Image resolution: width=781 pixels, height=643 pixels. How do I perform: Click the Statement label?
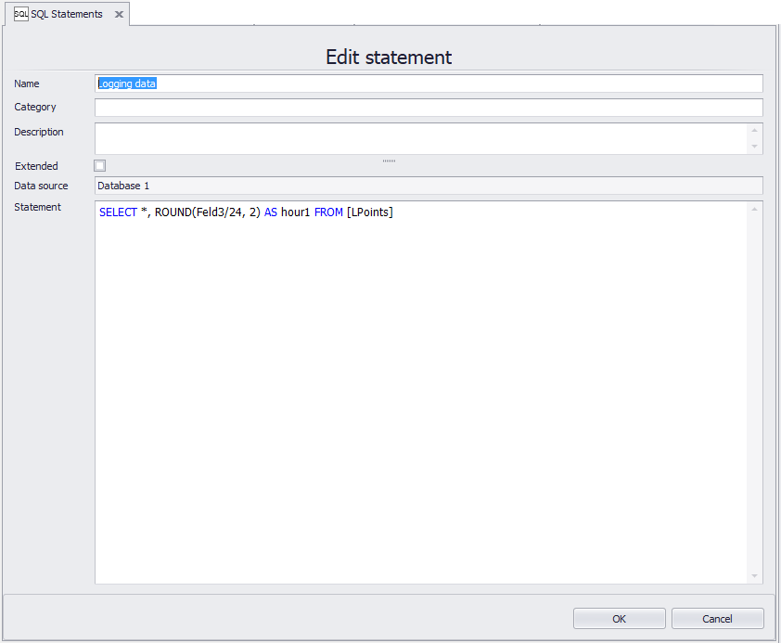[37, 207]
